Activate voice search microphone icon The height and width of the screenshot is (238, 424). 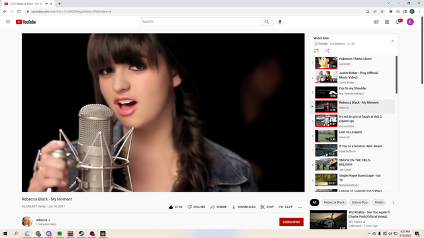coord(280,22)
